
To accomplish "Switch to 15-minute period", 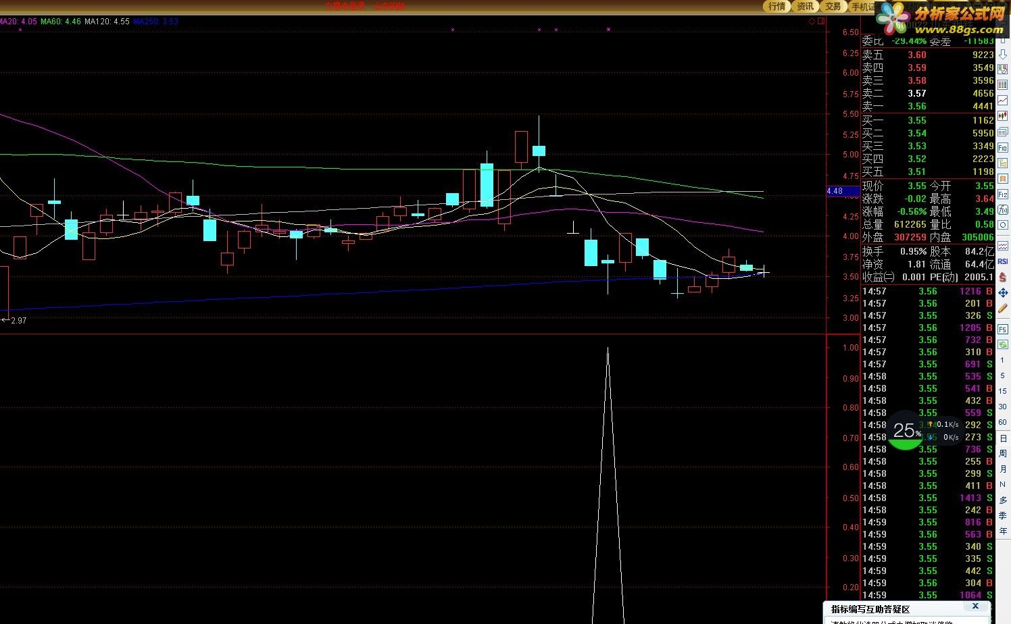I will pyautogui.click(x=1002, y=392).
